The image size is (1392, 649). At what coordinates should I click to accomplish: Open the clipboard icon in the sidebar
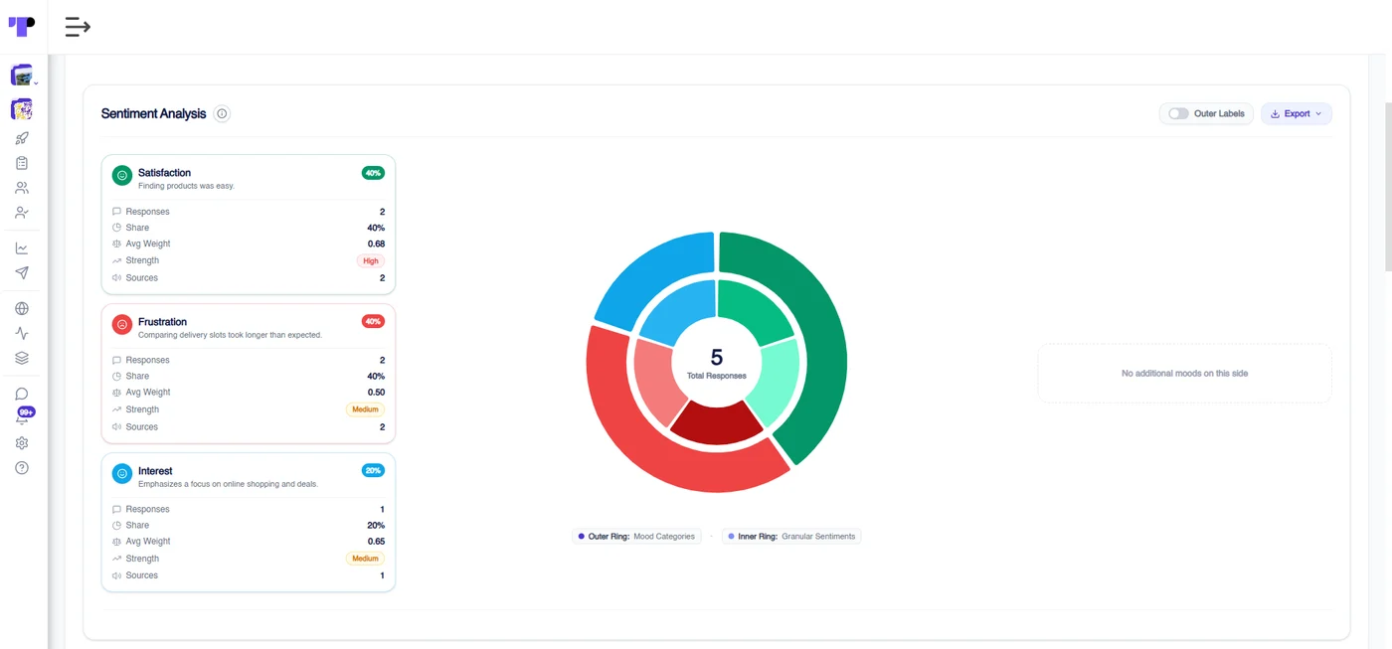[22, 163]
